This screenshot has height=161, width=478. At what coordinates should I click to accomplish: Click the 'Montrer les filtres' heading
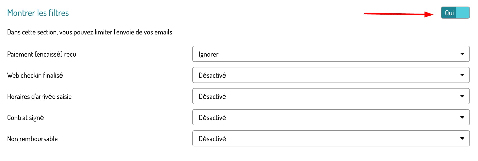[38, 13]
